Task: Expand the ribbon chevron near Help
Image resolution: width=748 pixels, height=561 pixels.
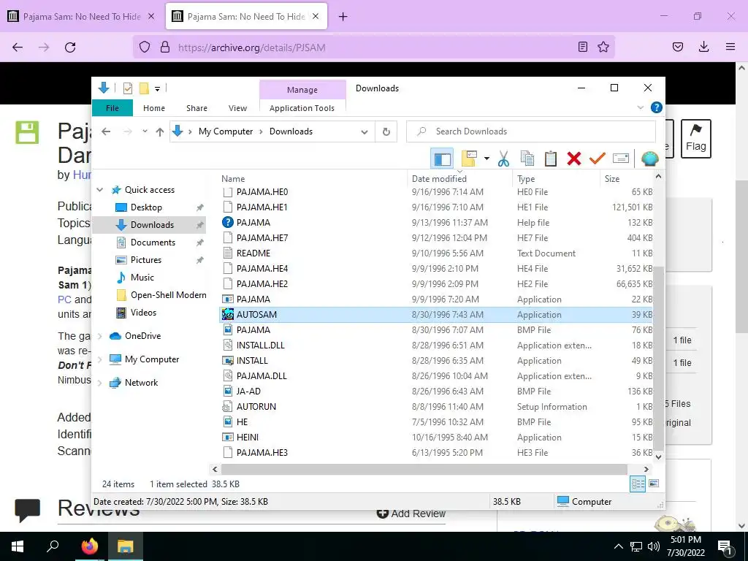Action: click(x=640, y=108)
